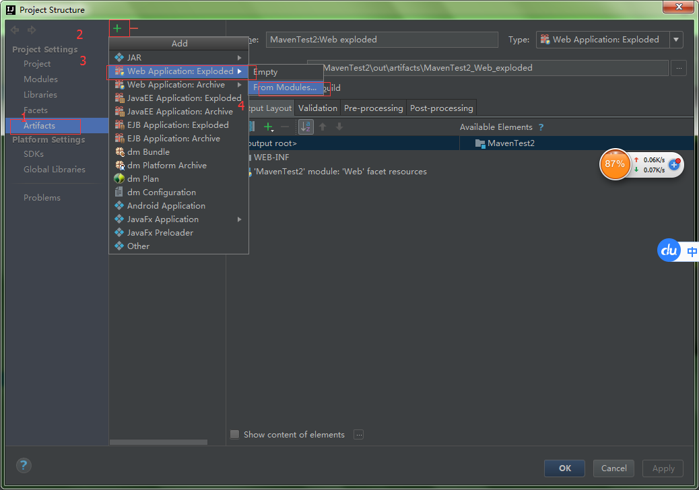Viewport: 699px width, 490px height.
Task: Click the Other artifact type icon
Action: 119,246
